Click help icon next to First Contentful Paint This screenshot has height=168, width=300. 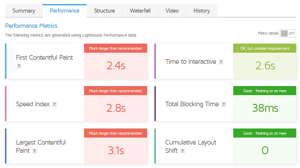(19, 66)
